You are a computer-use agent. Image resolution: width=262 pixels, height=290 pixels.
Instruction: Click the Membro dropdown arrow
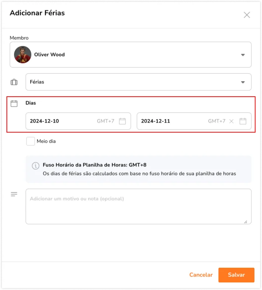click(243, 55)
